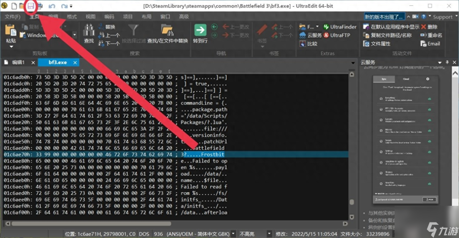Image resolution: width=459 pixels, height=238 pixels.
Task: Find previous with 上一个 in search group
Action: point(108,35)
